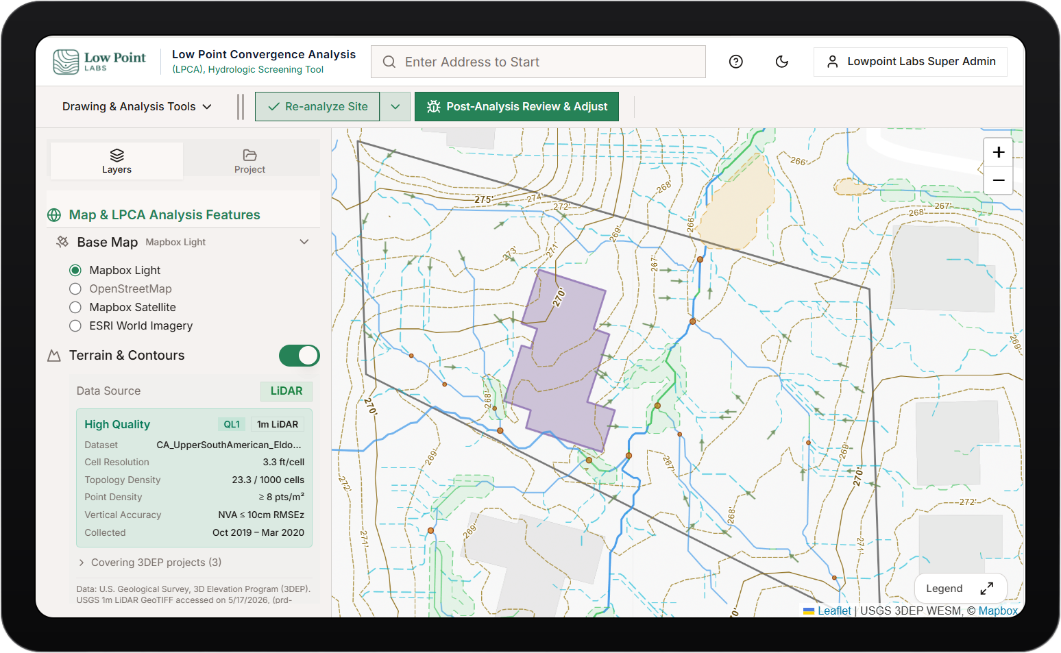Viewport: 1061px width, 653px height.
Task: Click the user profile icon
Action: pyautogui.click(x=833, y=62)
